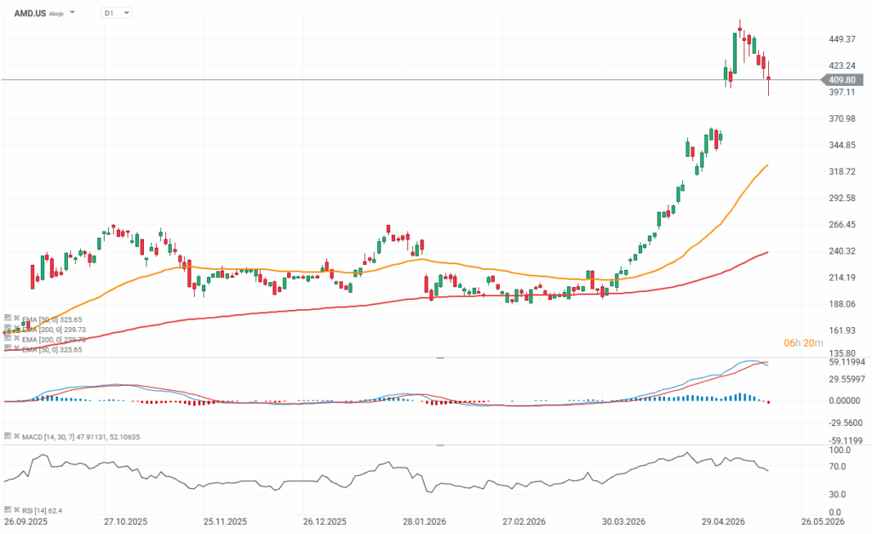The image size is (872, 534).
Task: Open the D1 timeframe dropdown
Action: 117,13
